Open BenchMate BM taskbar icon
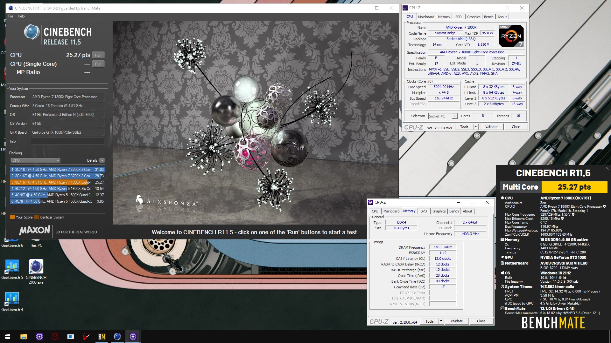Image resolution: width=611 pixels, height=343 pixels. 102,337
